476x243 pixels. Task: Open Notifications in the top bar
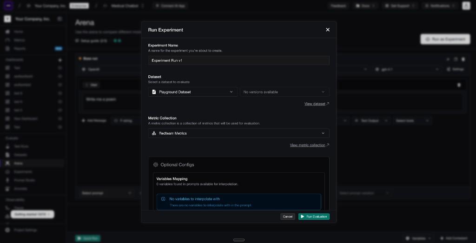[x=440, y=6]
